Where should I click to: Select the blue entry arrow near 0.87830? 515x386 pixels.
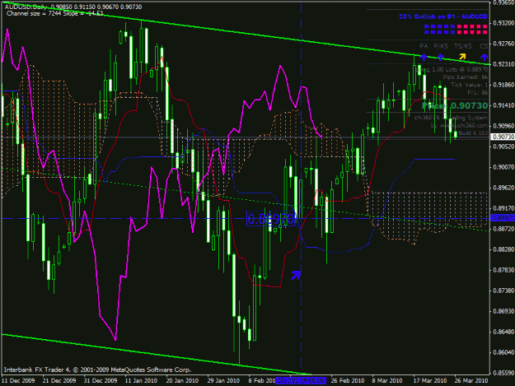coord(296,275)
